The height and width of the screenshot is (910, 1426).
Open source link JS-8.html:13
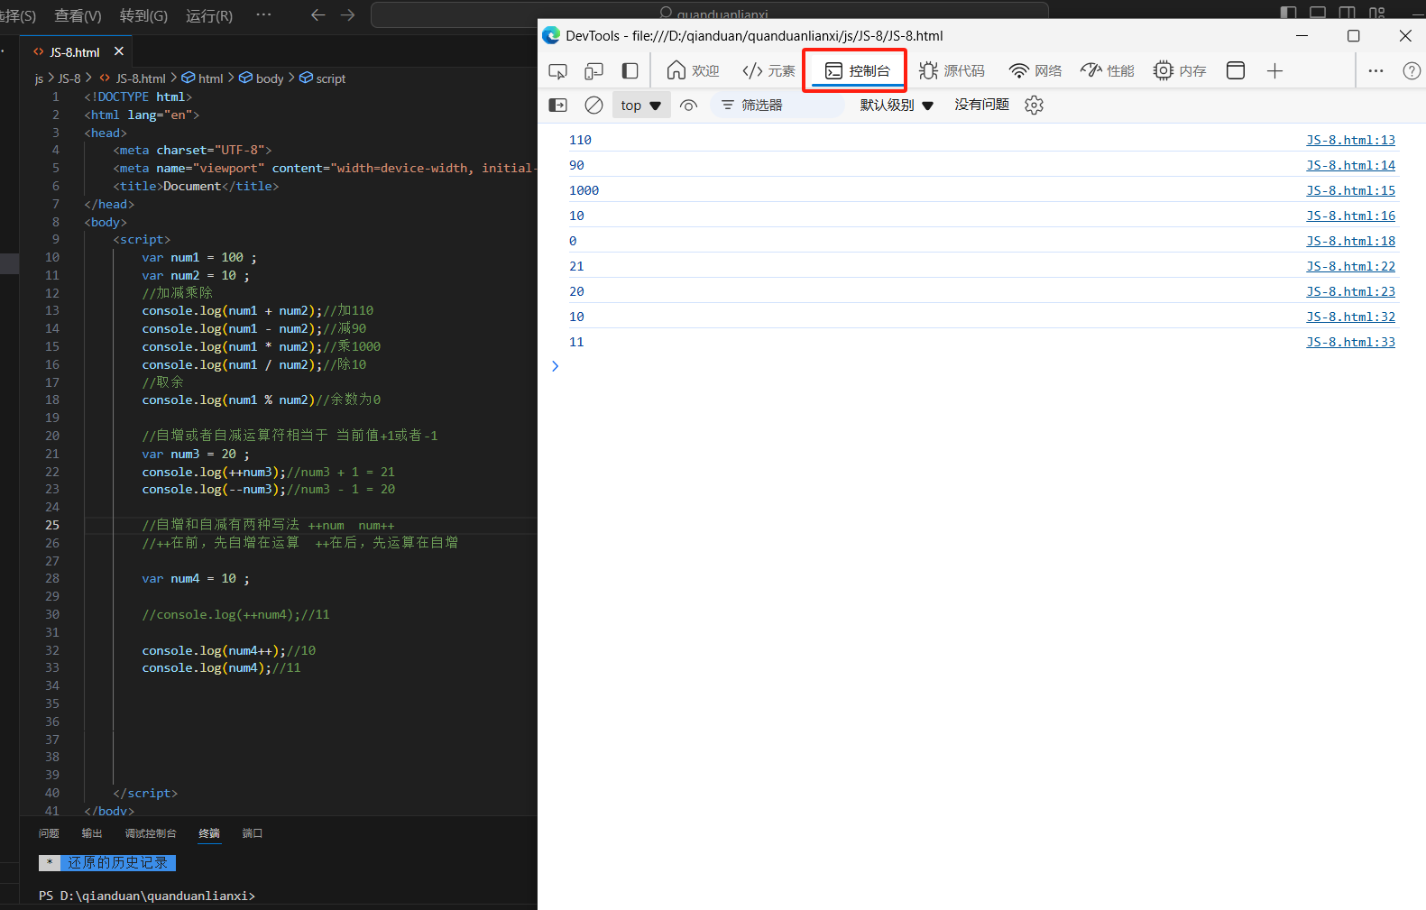point(1350,140)
